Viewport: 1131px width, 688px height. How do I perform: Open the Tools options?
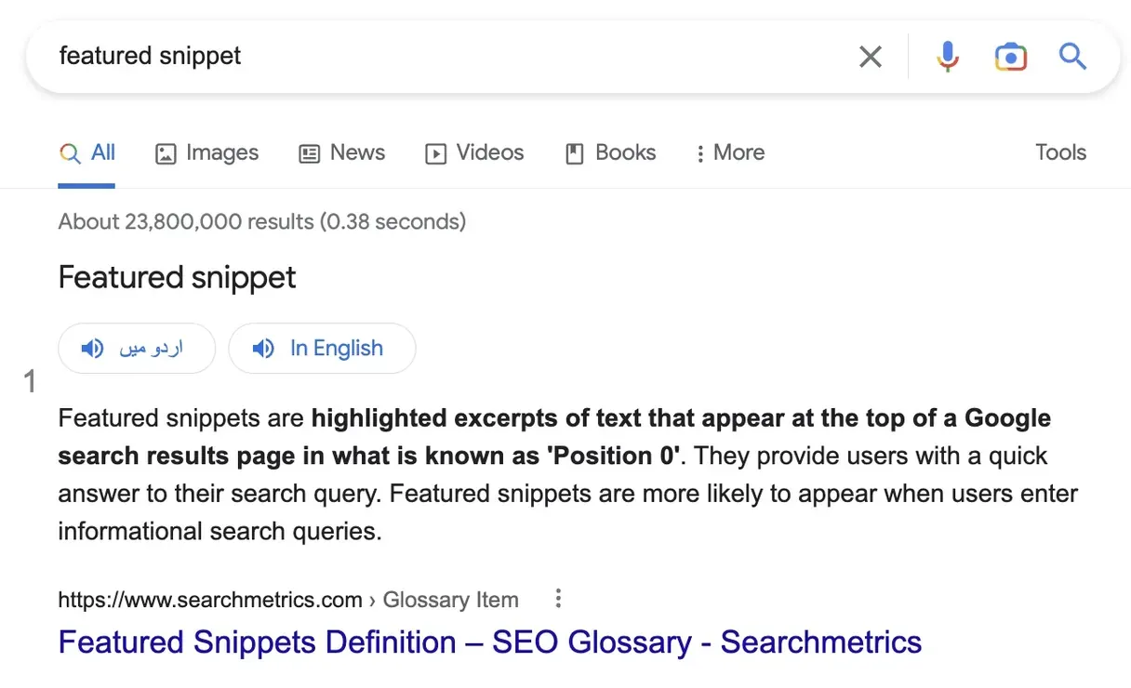pos(1060,152)
